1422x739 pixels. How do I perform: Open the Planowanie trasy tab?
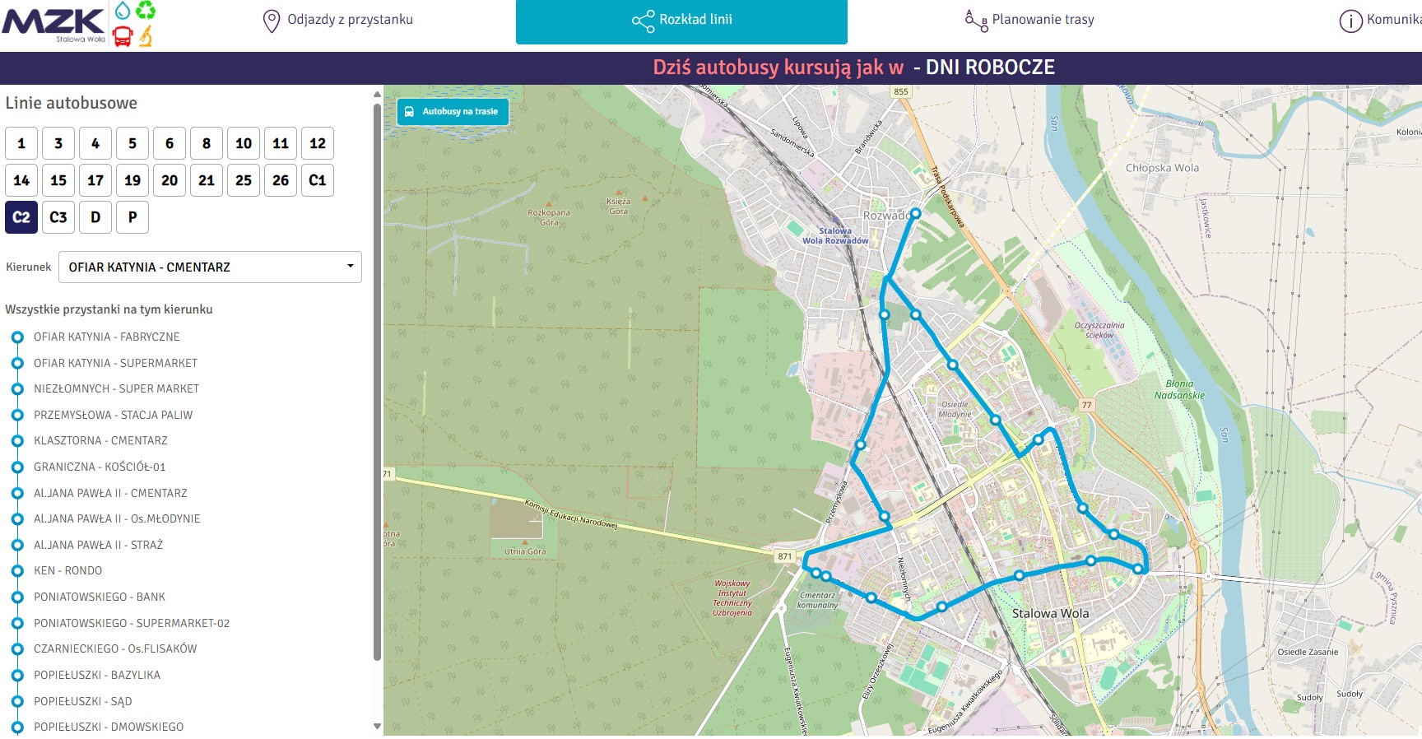pos(1043,21)
